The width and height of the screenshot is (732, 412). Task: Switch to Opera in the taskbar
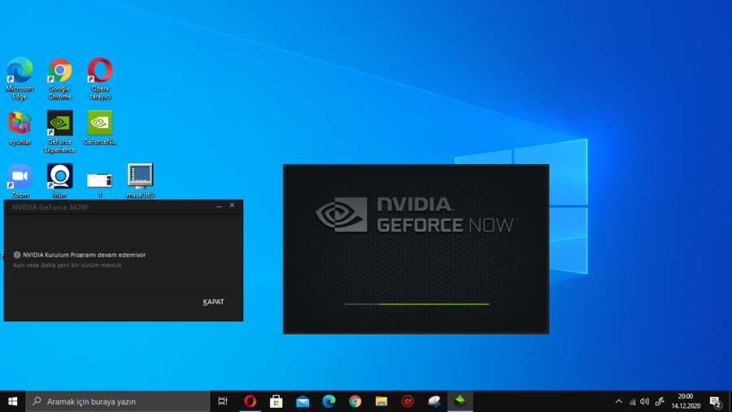(250, 401)
